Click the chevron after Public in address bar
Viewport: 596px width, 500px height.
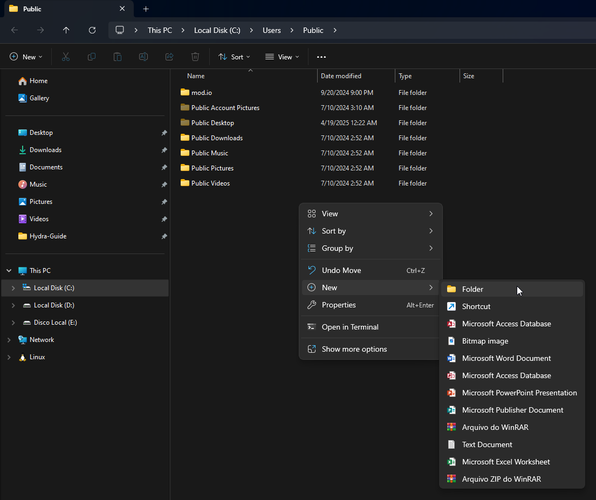pos(335,30)
